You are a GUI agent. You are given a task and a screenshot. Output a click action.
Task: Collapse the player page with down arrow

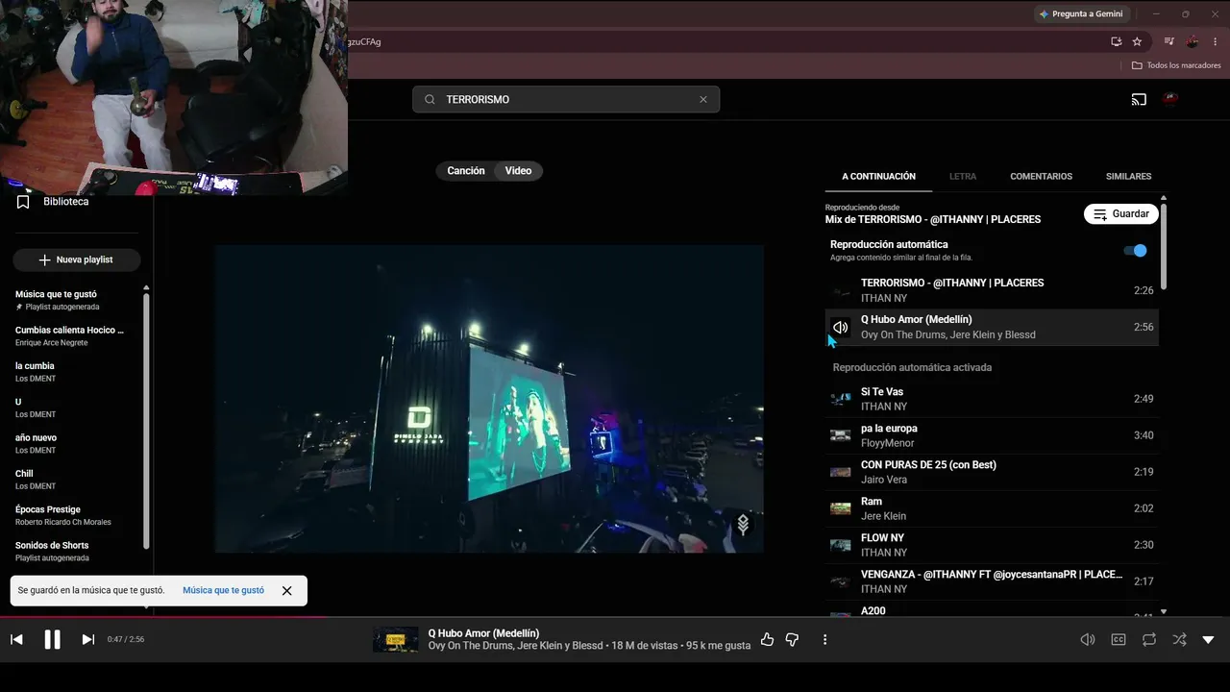[1209, 640]
